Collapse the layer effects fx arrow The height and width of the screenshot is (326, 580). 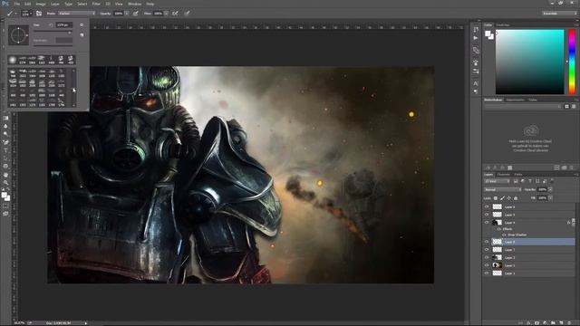(x=574, y=223)
